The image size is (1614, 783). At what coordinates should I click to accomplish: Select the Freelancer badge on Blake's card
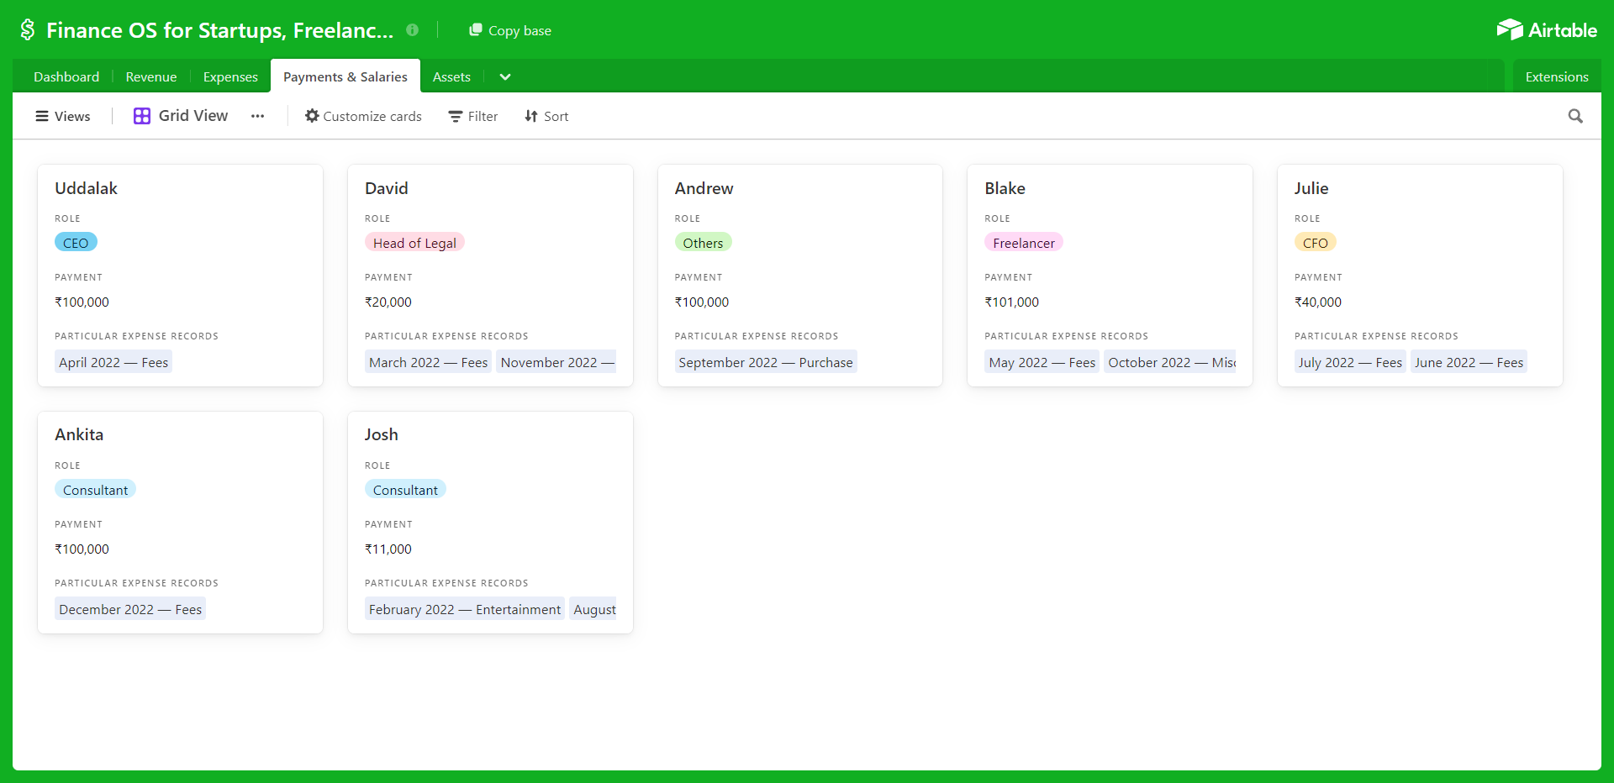(1023, 242)
